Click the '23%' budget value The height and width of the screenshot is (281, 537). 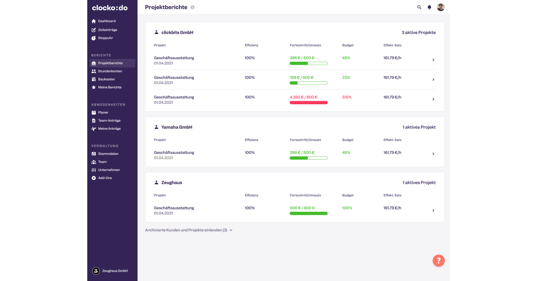coord(346,77)
